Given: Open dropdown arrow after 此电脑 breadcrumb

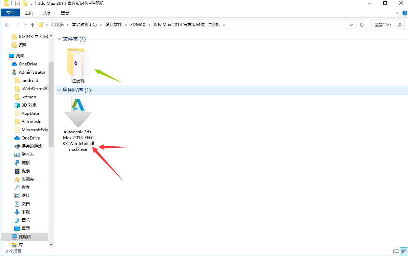Looking at the screenshot, I should pyautogui.click(x=68, y=25).
